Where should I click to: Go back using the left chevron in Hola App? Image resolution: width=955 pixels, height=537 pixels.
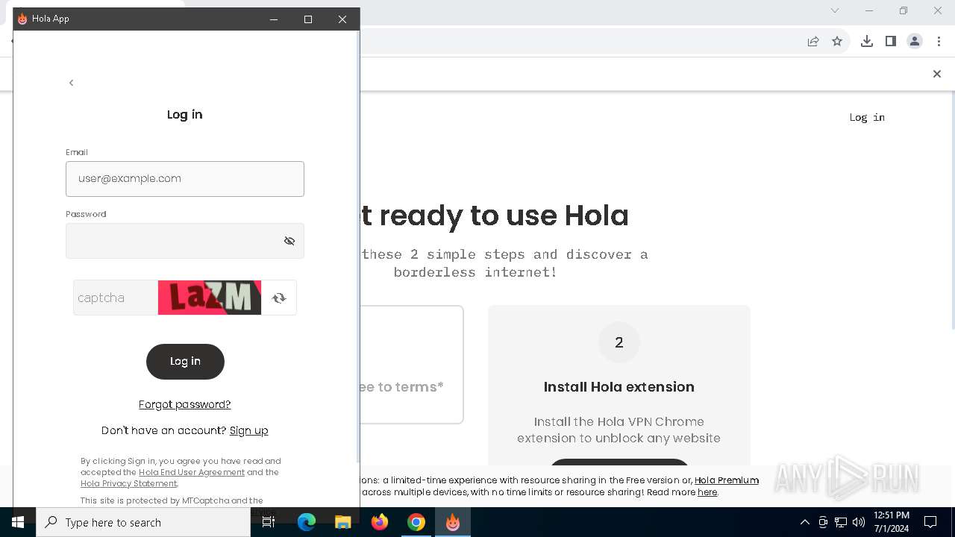tap(71, 83)
